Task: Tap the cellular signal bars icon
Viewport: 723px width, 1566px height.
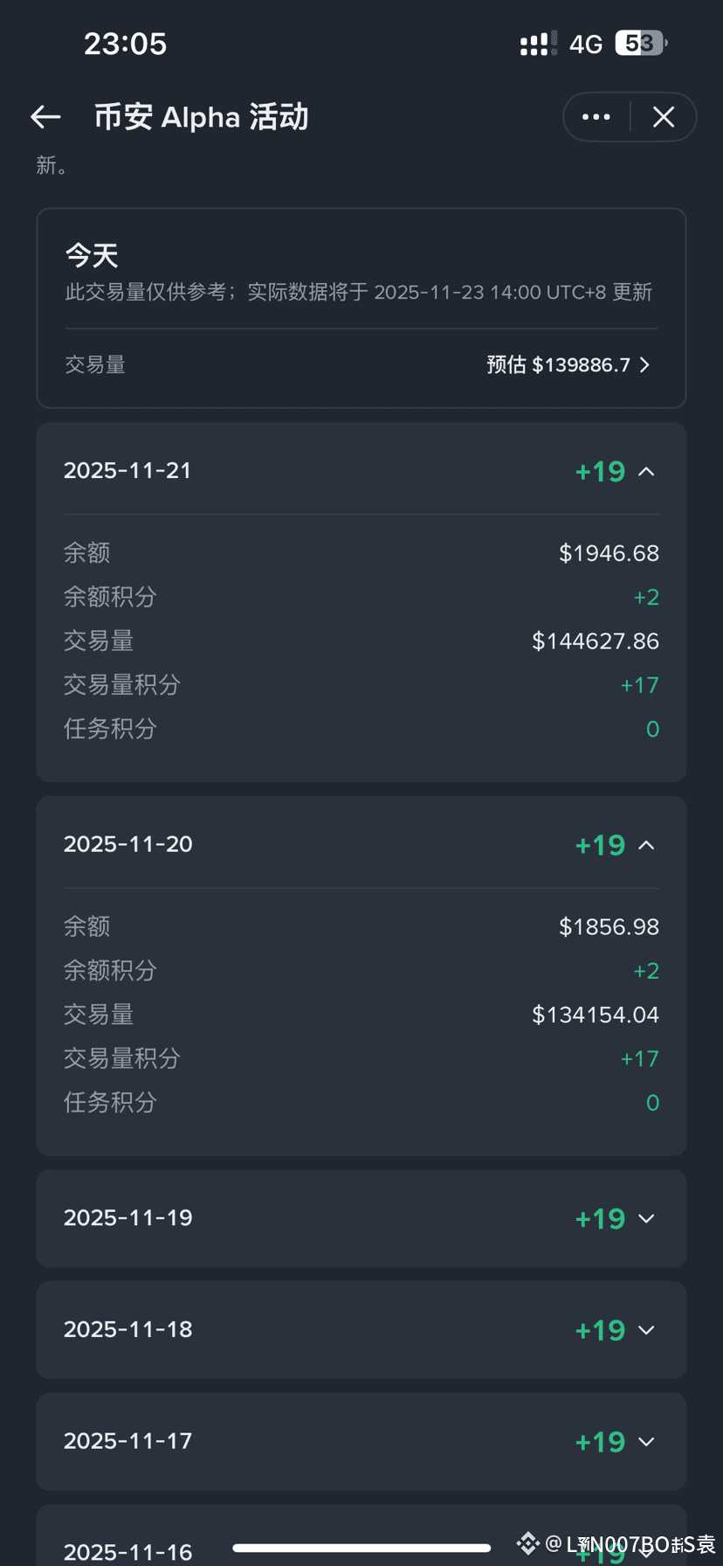Action: point(538,44)
